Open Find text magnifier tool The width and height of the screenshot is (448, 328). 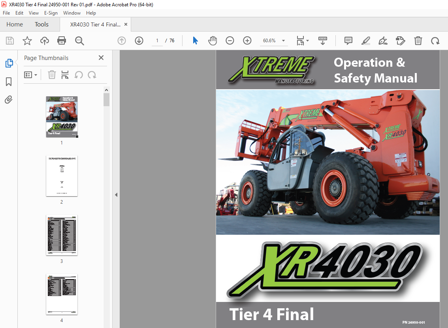pos(79,41)
